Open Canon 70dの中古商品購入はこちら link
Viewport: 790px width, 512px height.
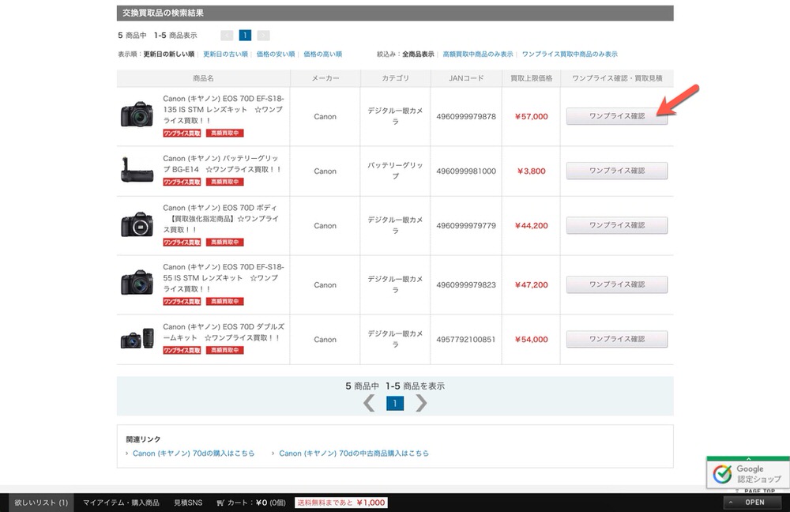pos(354,454)
